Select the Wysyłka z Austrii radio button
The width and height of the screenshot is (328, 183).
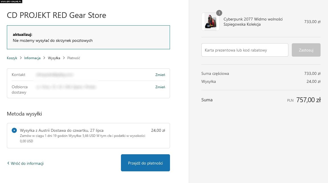[14, 130]
